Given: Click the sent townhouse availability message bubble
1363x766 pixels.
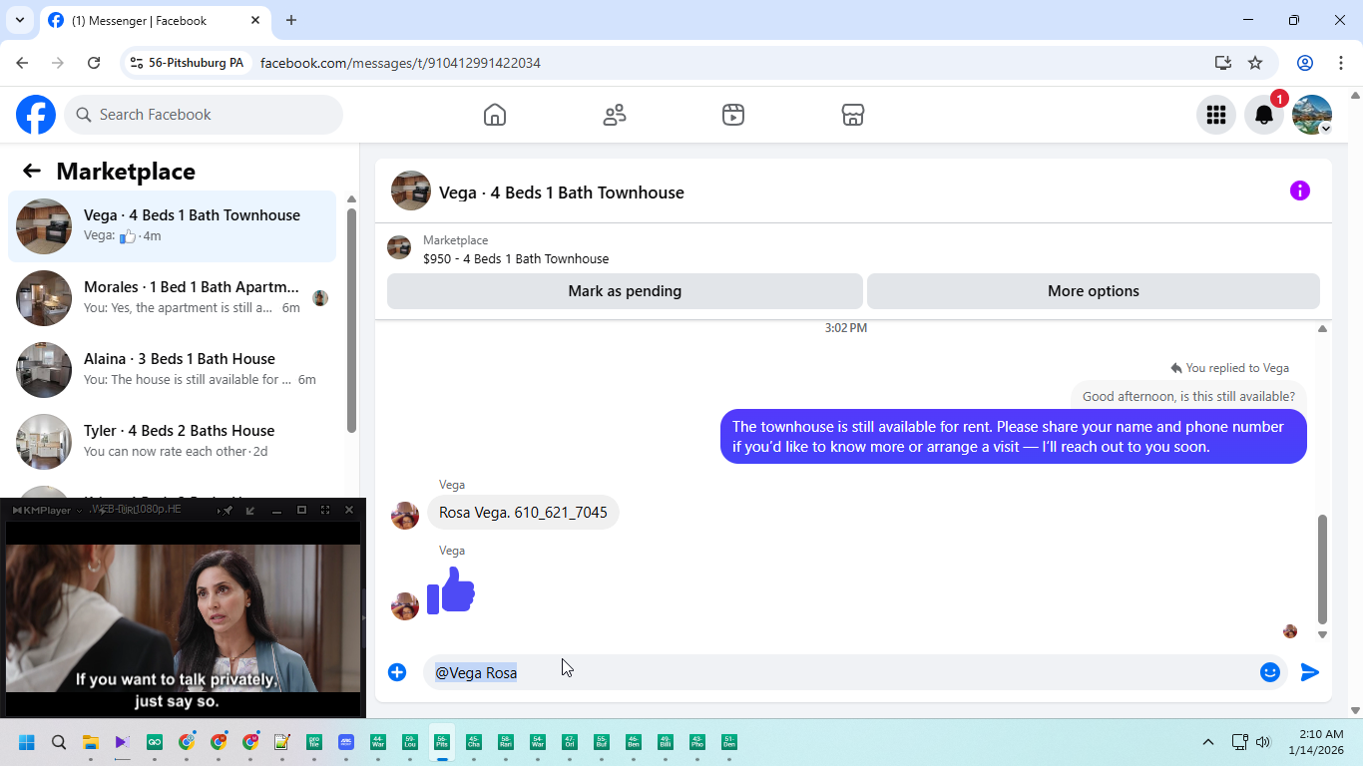Looking at the screenshot, I should tap(1014, 437).
